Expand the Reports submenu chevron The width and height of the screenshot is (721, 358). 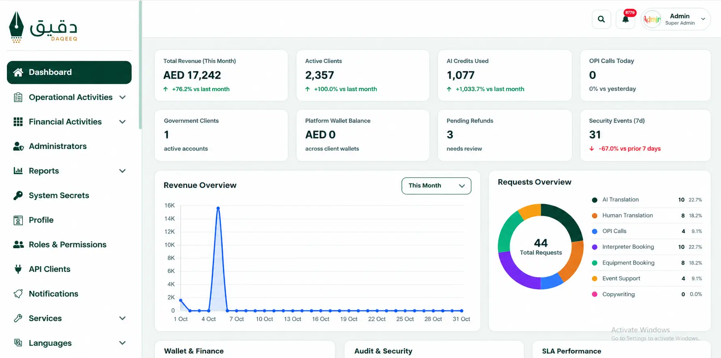[x=122, y=171]
